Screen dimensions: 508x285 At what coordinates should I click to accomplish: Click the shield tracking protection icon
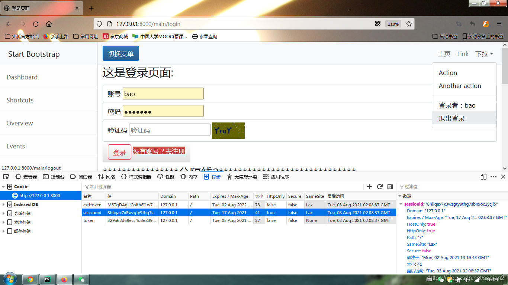(99, 24)
